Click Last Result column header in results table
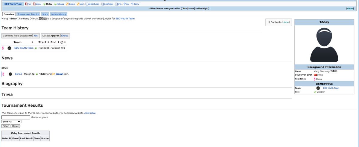 click(26, 138)
